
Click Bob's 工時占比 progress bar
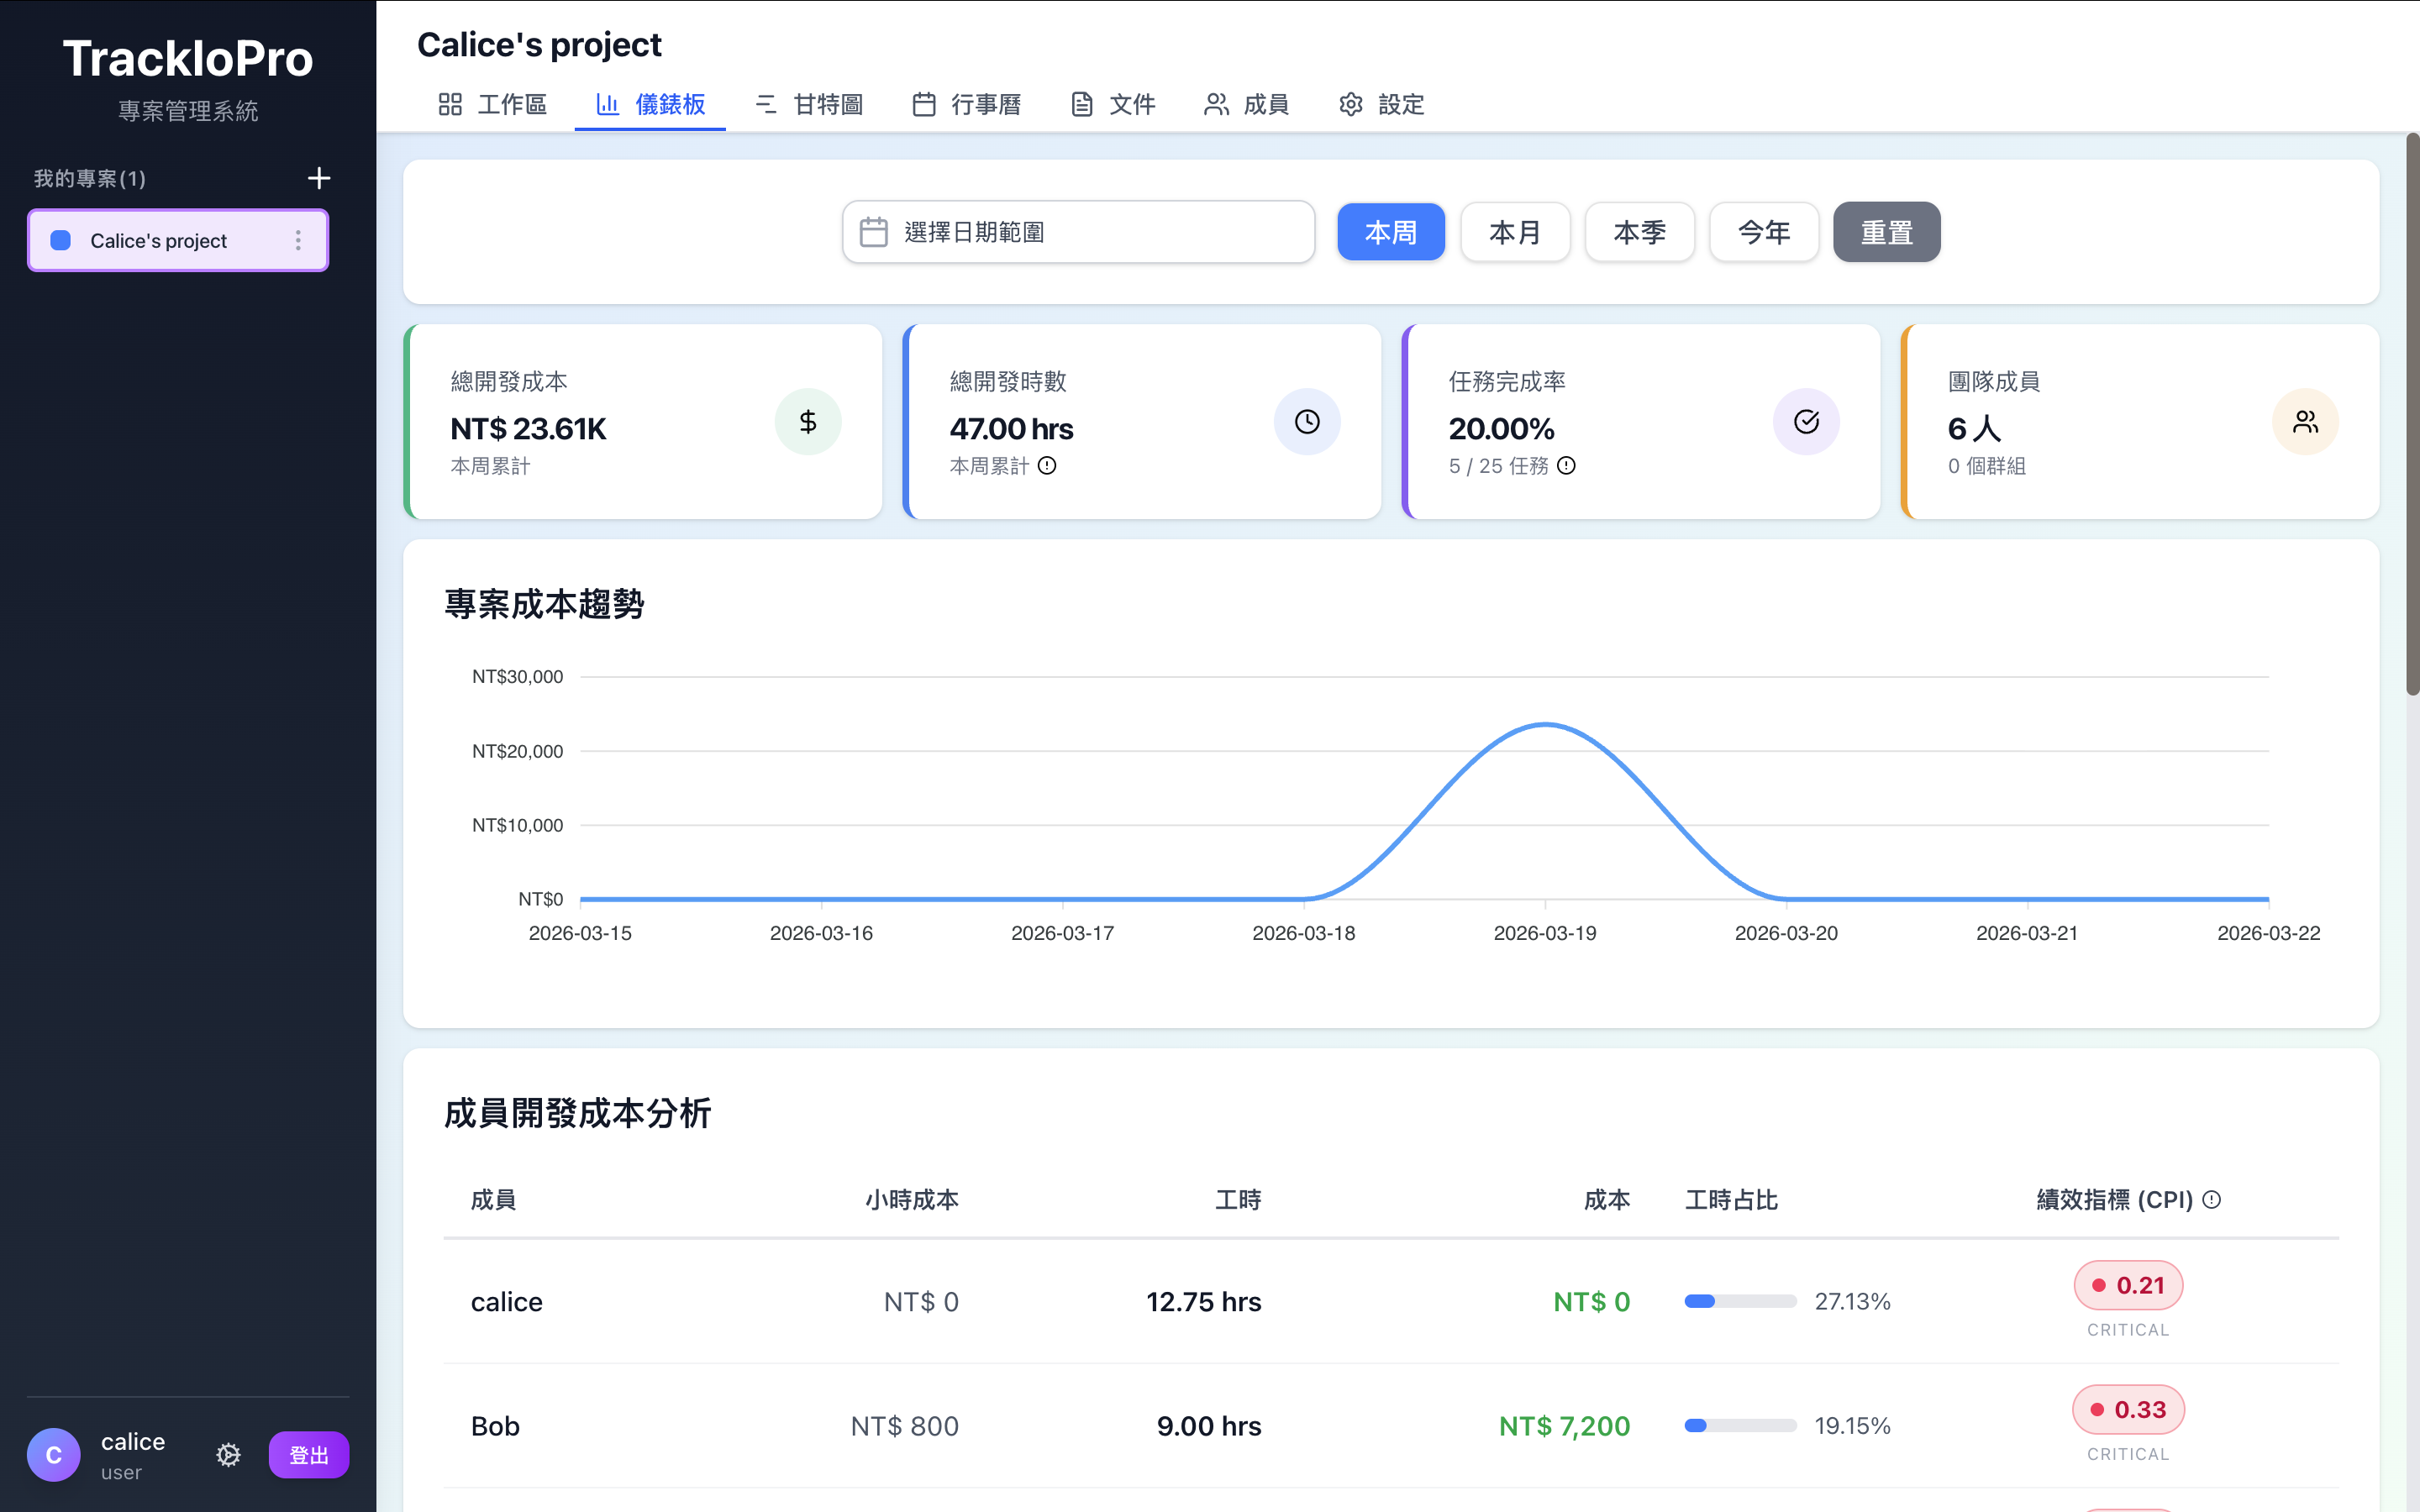(x=1739, y=1425)
